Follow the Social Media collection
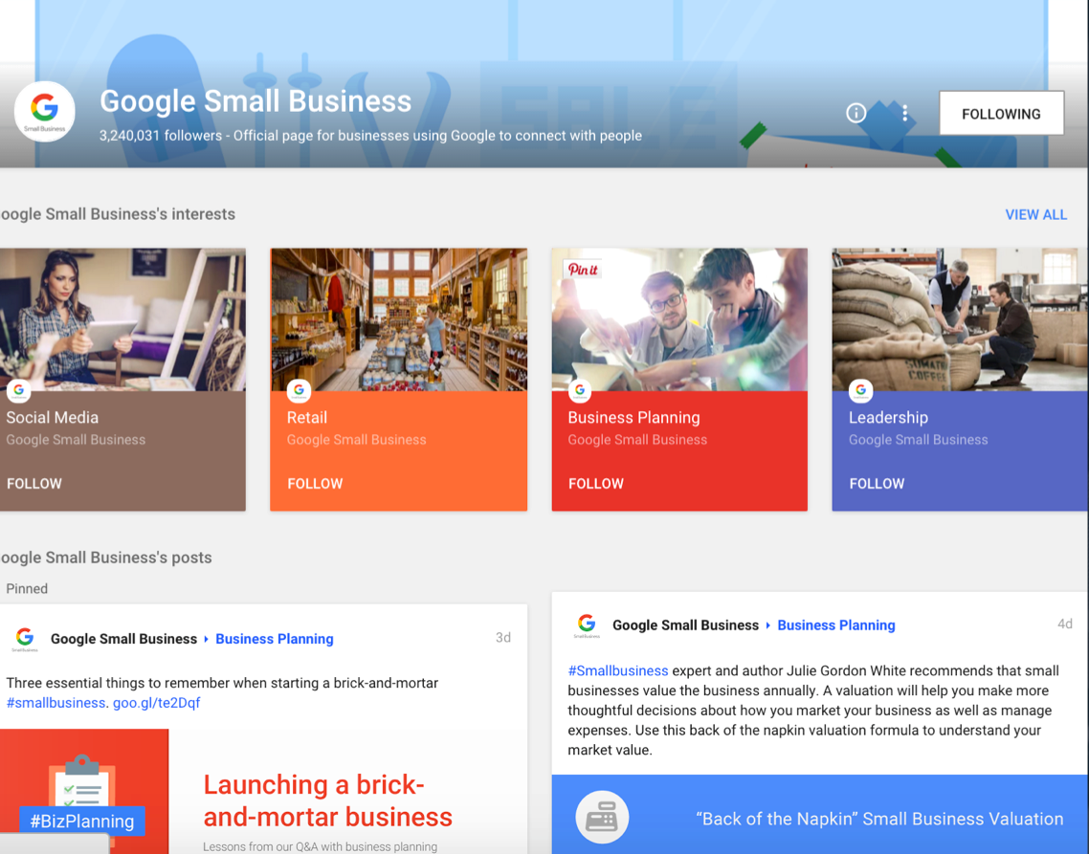Image resolution: width=1089 pixels, height=854 pixels. pos(34,483)
